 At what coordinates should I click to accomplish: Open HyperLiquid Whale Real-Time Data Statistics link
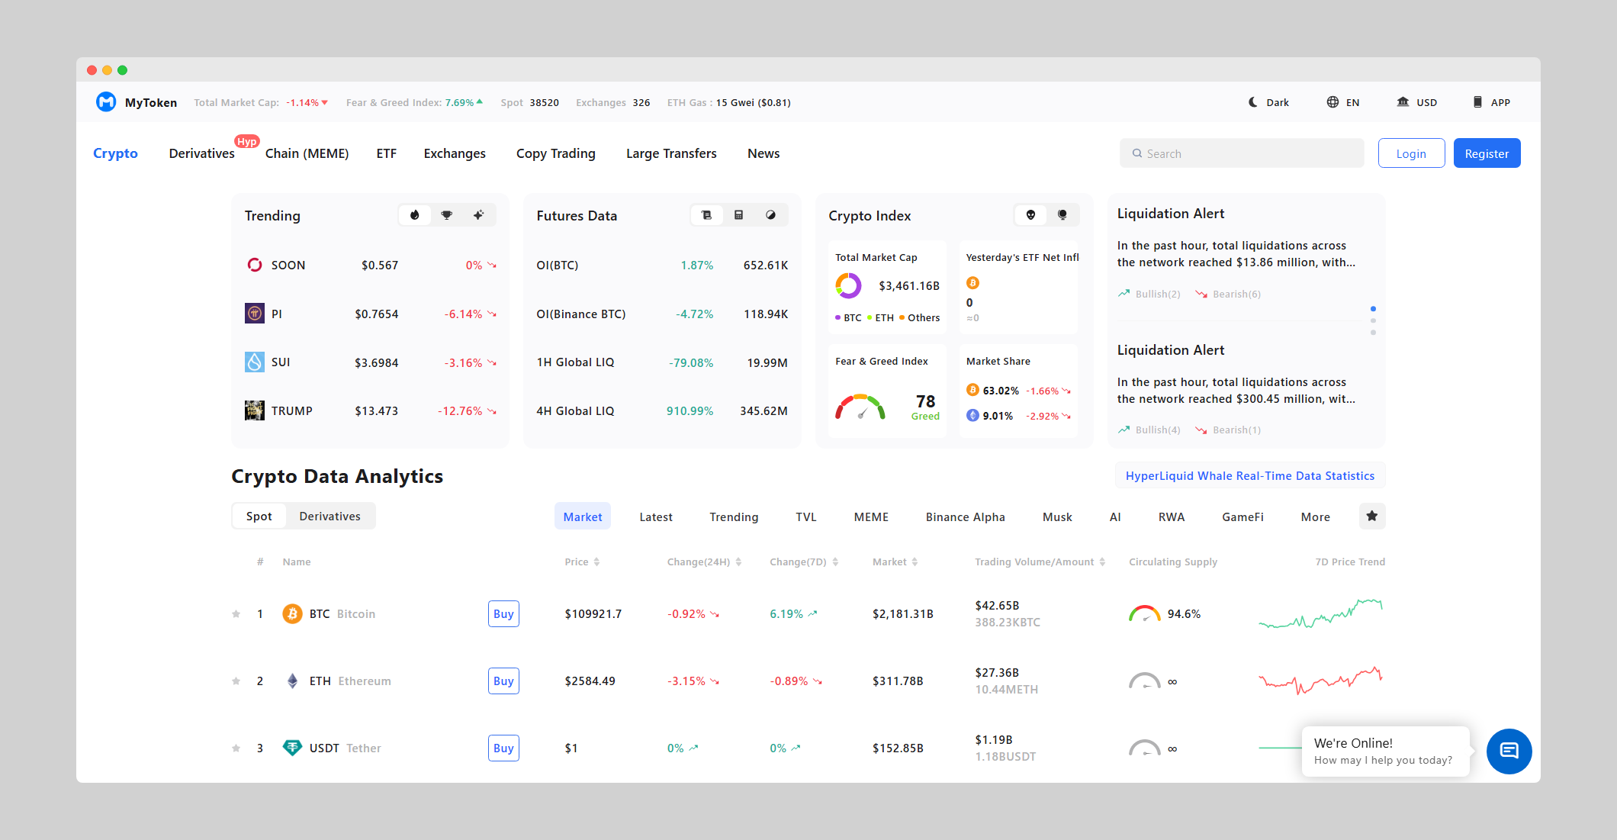(x=1249, y=476)
